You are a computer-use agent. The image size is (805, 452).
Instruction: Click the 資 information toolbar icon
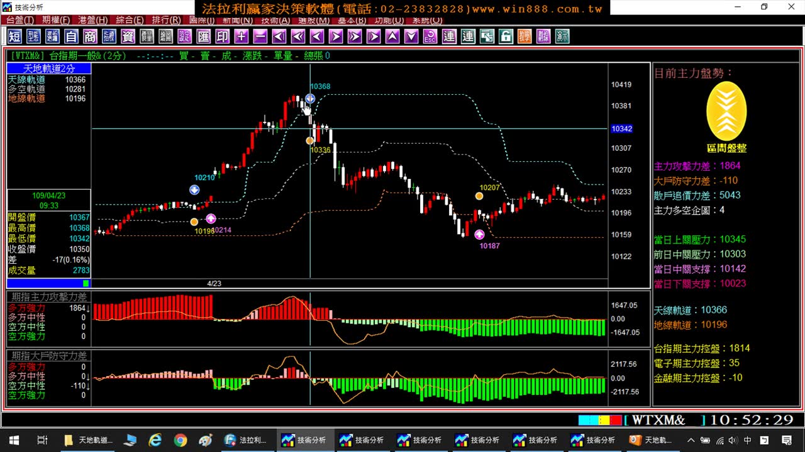coord(128,36)
